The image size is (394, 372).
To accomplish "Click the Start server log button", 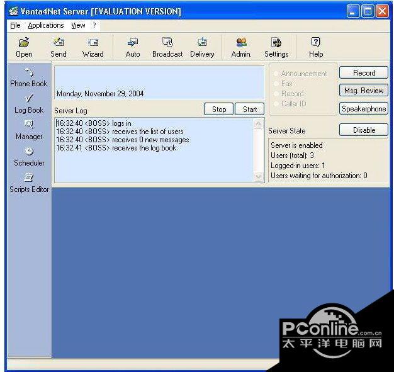I will [249, 109].
